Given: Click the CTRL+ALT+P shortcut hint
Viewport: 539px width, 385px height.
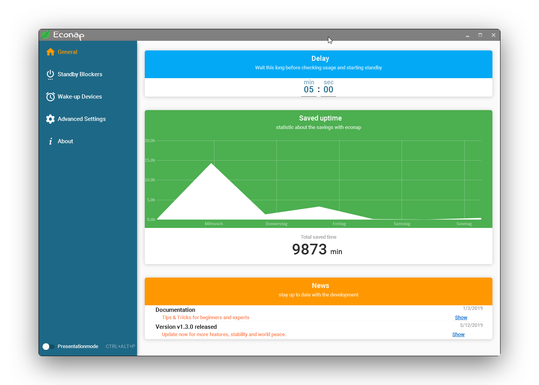Looking at the screenshot, I should coord(121,346).
